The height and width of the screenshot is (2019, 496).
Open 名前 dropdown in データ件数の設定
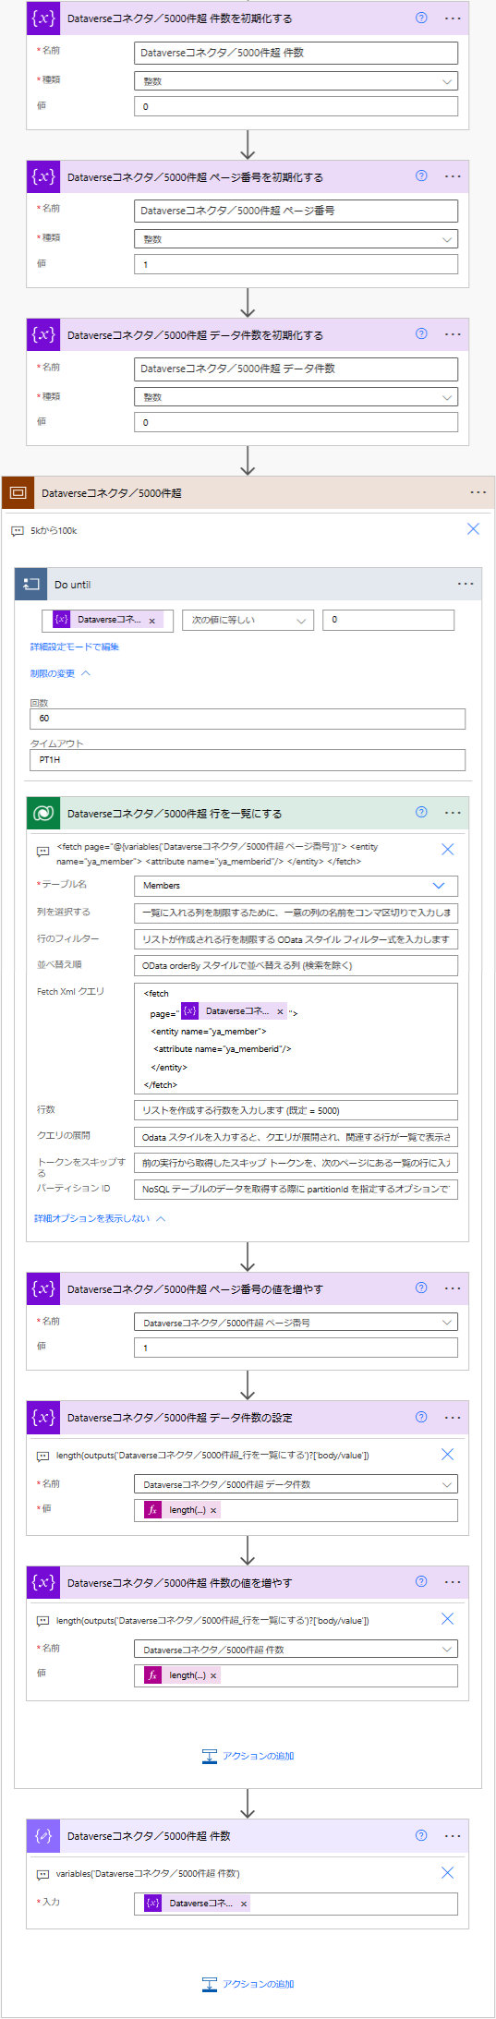296,1484
